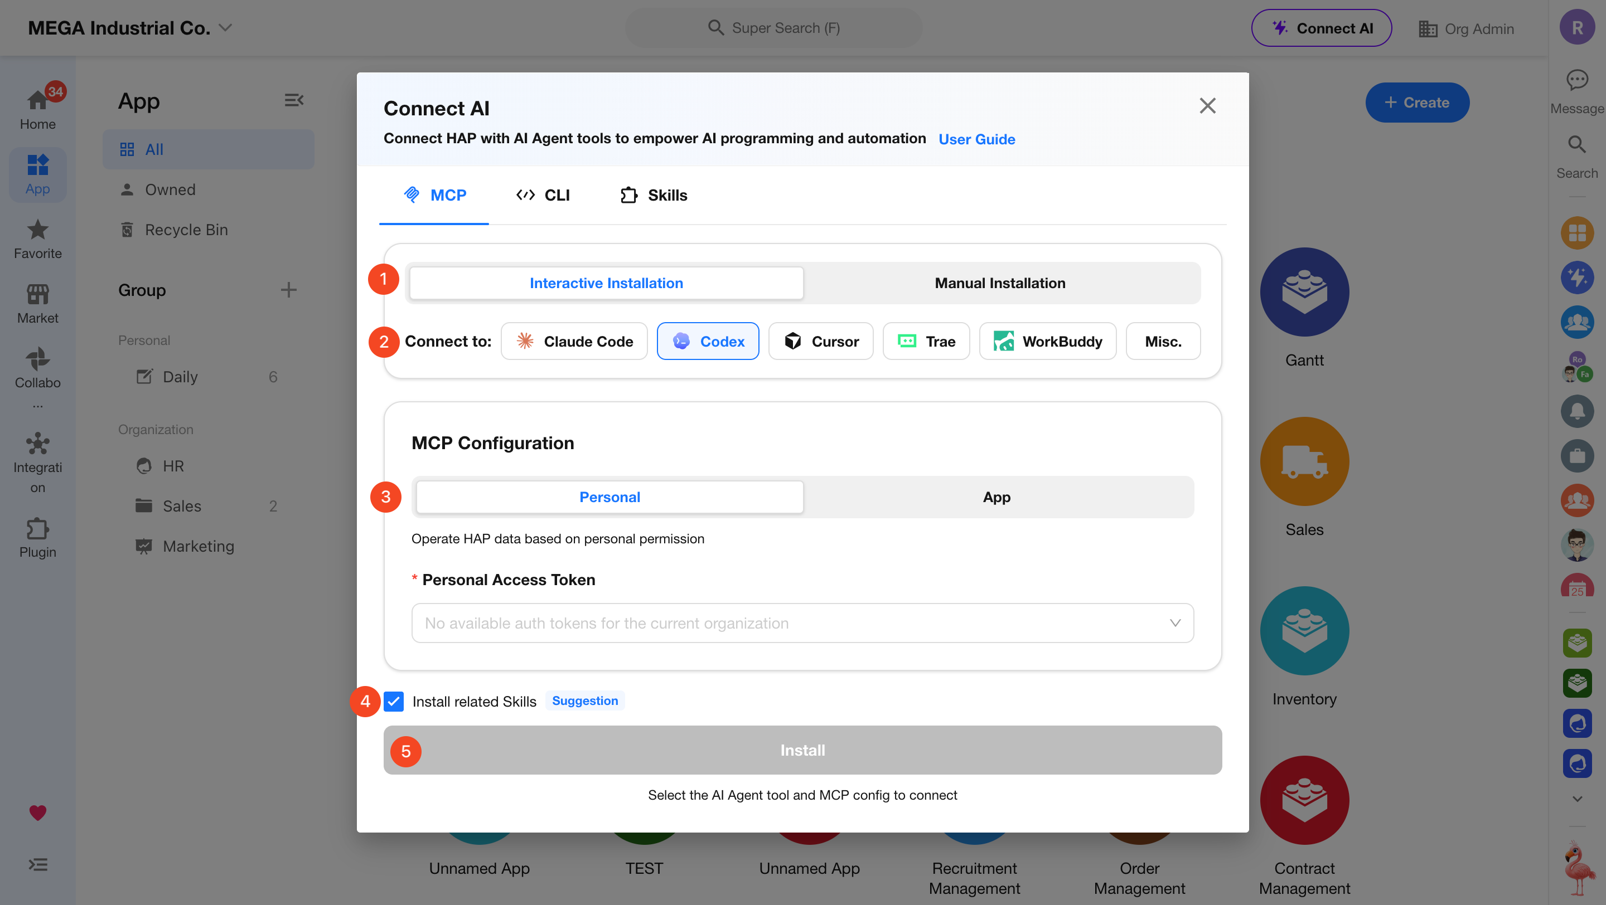Open the Daily group item

pos(208,377)
